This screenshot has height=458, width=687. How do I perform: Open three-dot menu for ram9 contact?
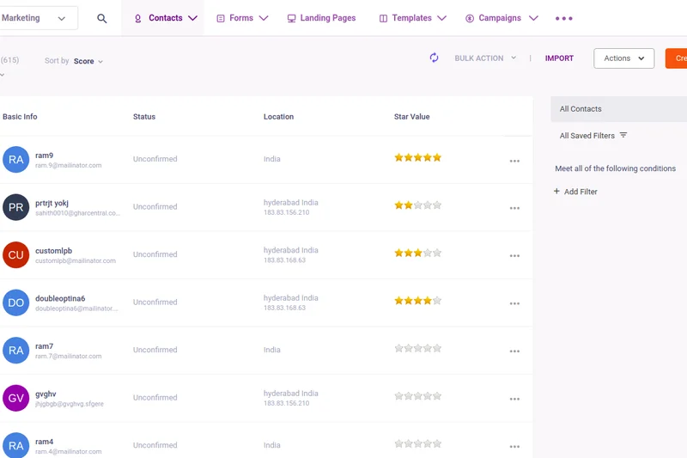click(x=514, y=161)
